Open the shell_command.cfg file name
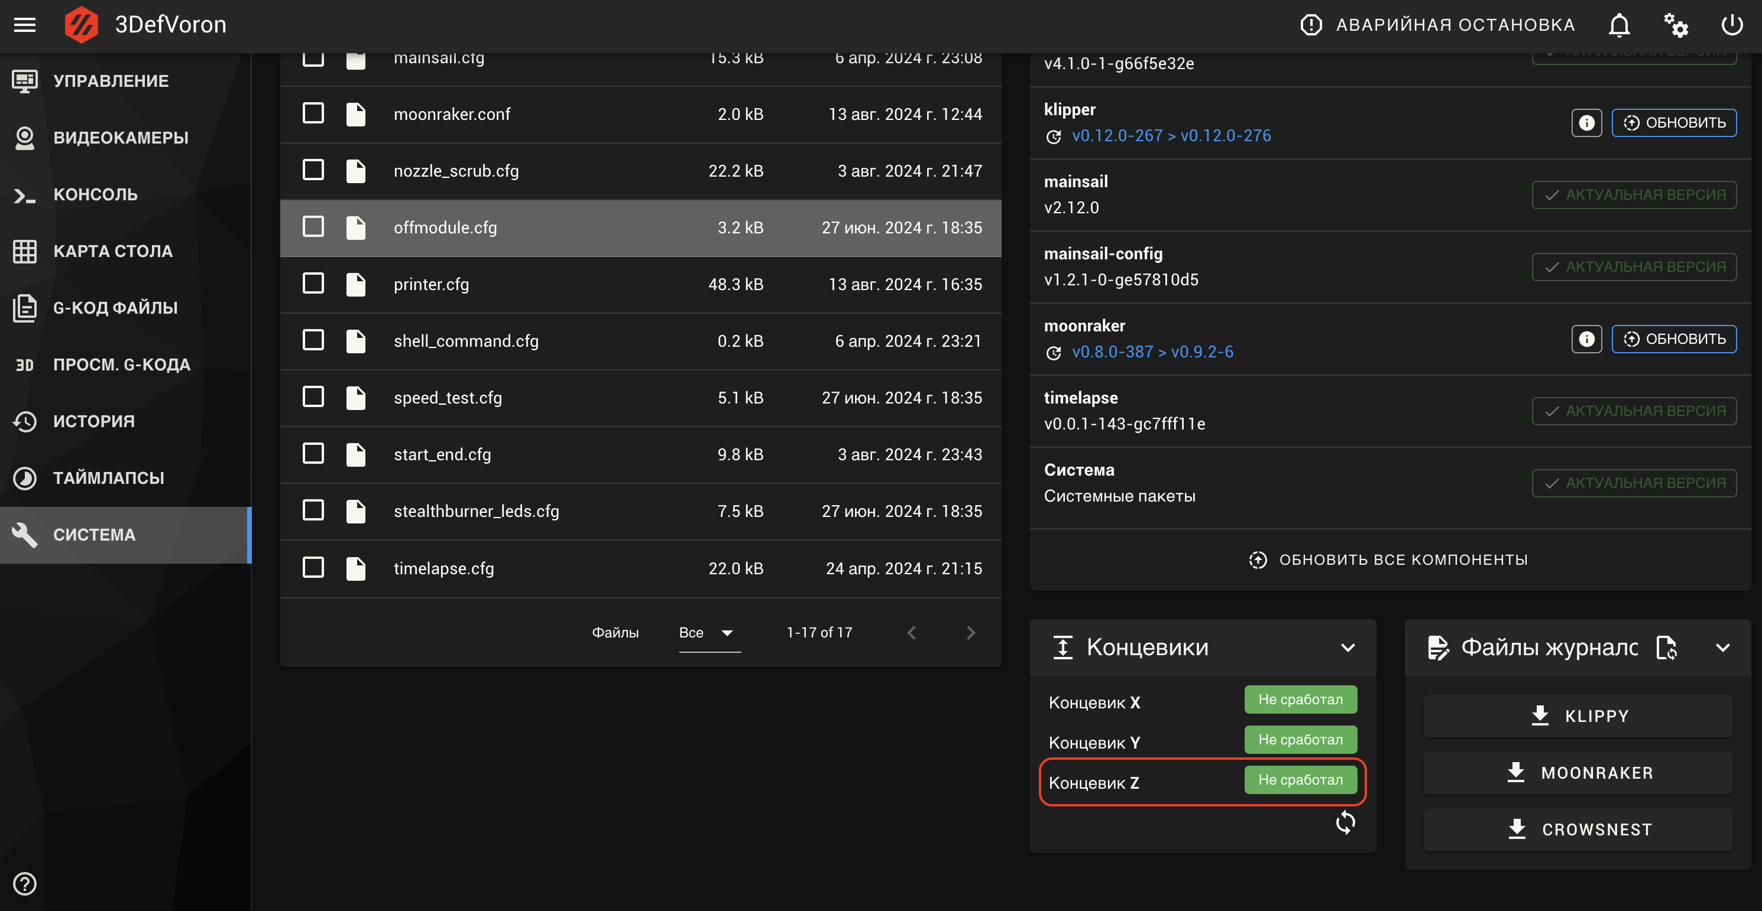This screenshot has height=911, width=1762. pyautogui.click(x=466, y=341)
